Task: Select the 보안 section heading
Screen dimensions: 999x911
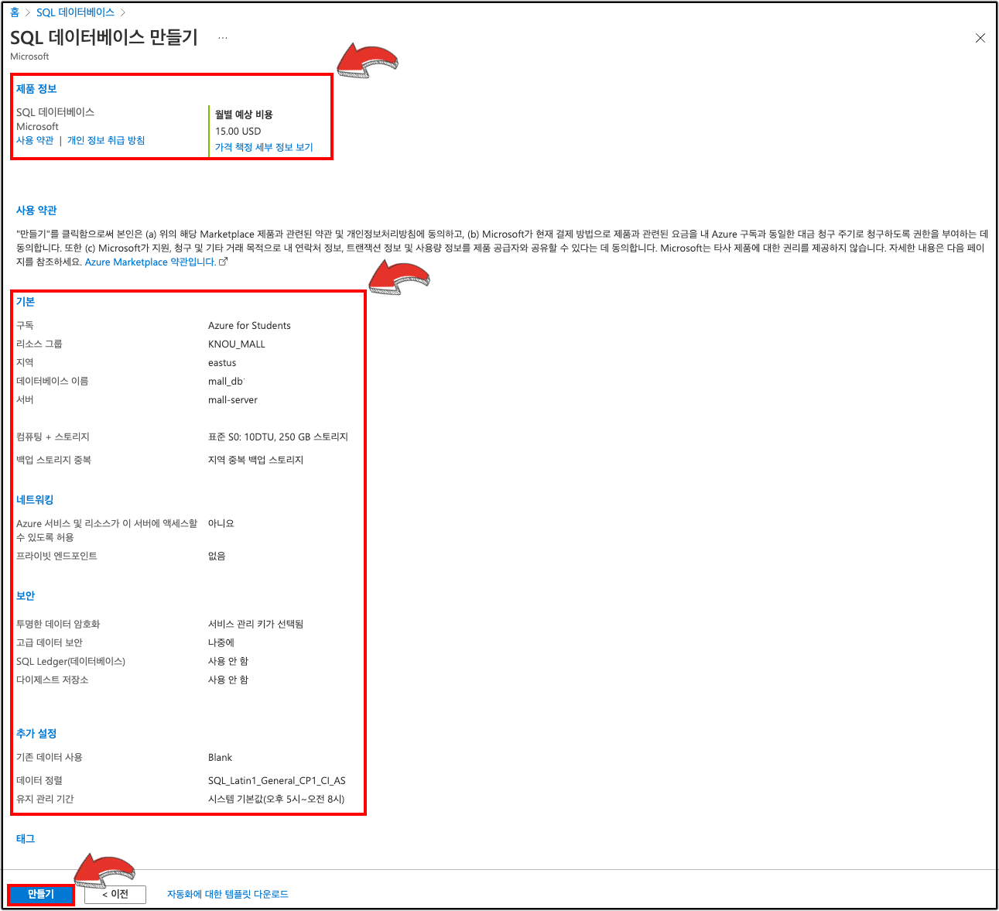Action: click(x=26, y=596)
